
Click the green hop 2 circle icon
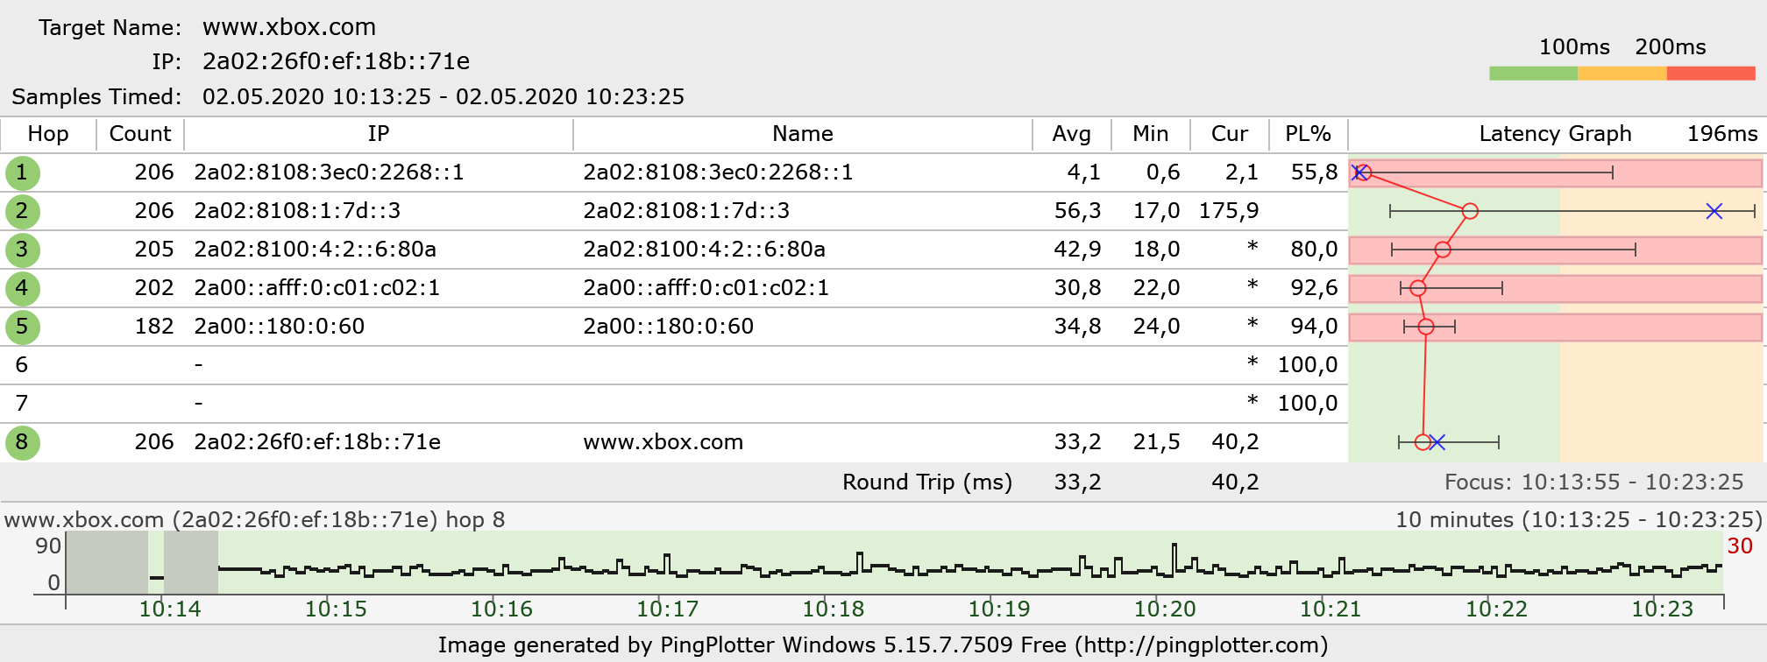pyautogui.click(x=22, y=211)
